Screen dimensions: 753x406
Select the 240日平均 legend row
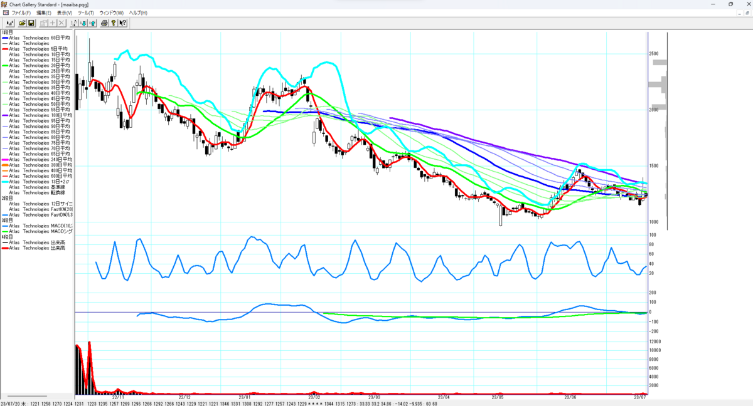coord(36,160)
